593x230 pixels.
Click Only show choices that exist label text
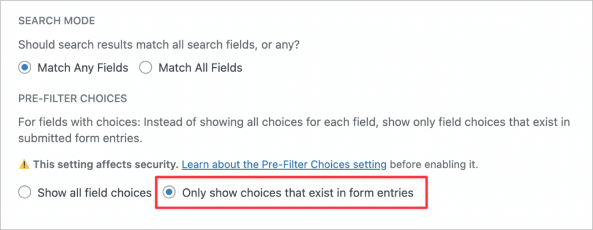click(x=298, y=194)
